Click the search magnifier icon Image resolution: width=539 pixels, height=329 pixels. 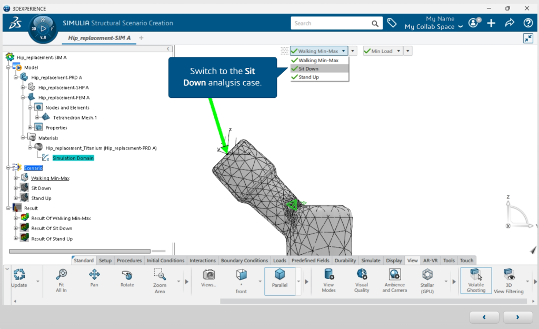[375, 23]
